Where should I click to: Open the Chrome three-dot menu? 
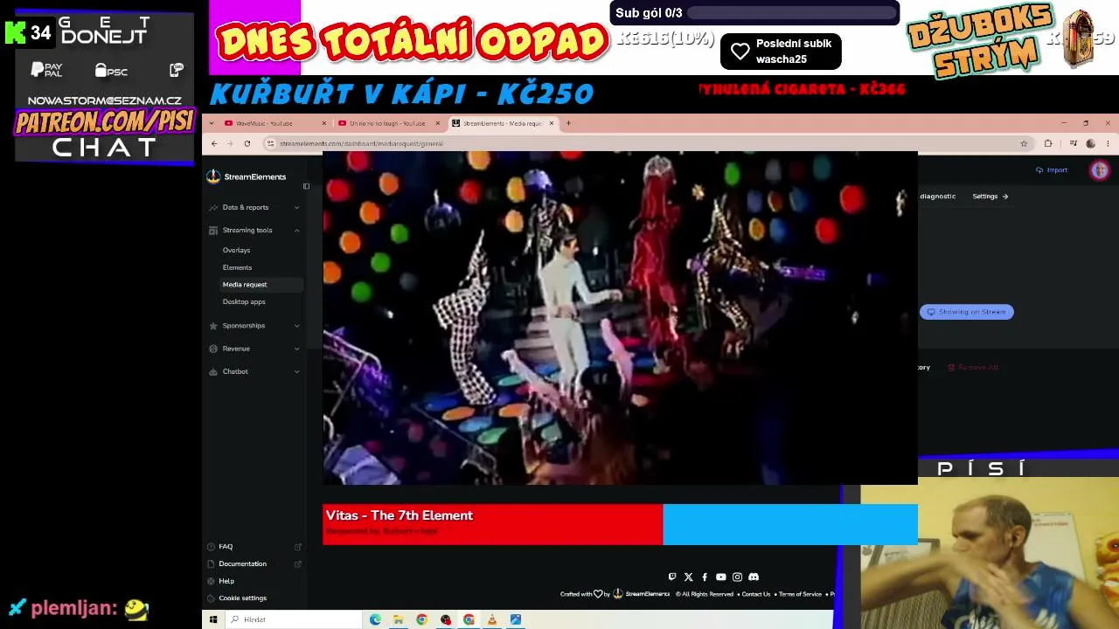[x=1108, y=143]
